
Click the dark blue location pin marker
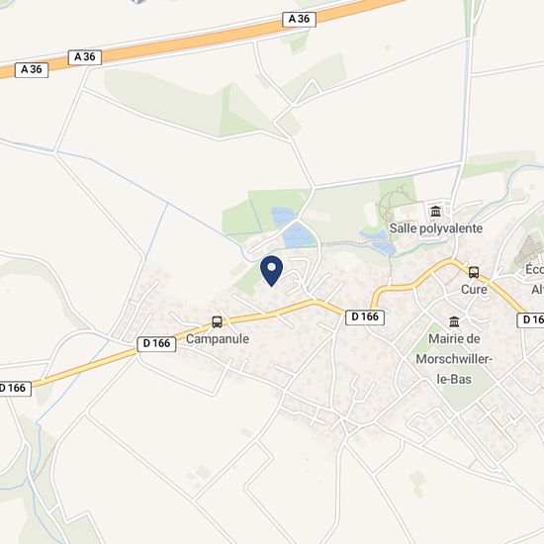[271, 271]
